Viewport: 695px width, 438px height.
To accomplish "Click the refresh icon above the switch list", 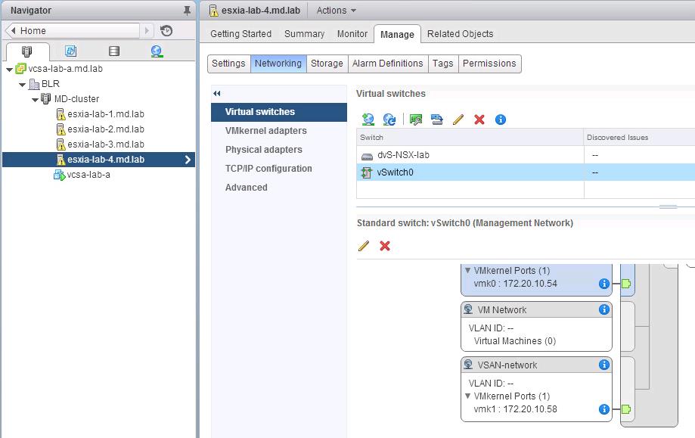I will tap(389, 120).
